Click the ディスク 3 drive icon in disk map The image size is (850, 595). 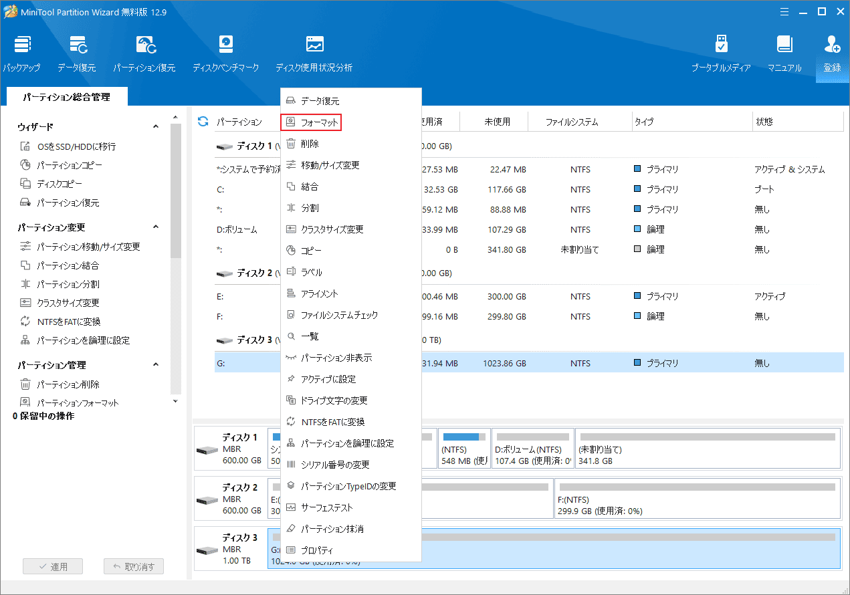206,550
